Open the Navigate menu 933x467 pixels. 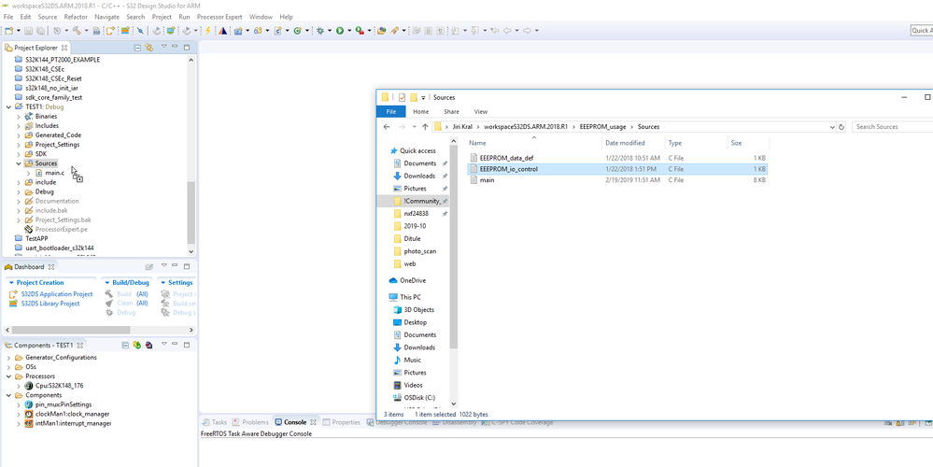click(x=107, y=17)
